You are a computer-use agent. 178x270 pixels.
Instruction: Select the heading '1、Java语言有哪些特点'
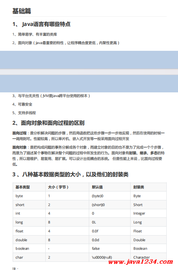41,24
